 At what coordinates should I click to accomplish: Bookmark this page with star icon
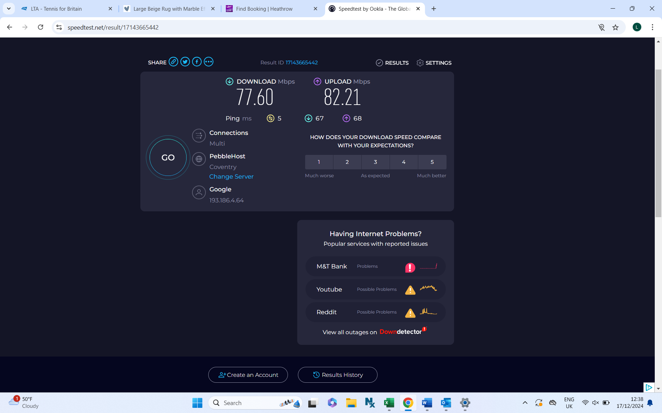pyautogui.click(x=615, y=28)
